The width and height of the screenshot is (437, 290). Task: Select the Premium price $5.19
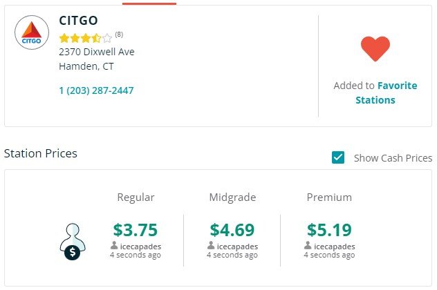[x=329, y=230]
